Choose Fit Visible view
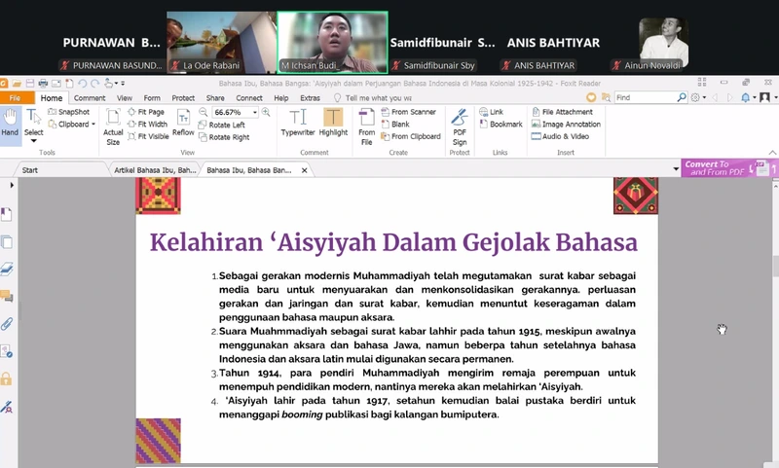The width and height of the screenshot is (779, 468). [148, 136]
